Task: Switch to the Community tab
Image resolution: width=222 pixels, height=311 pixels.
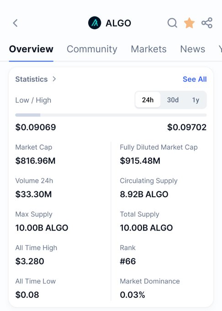Action: click(92, 49)
